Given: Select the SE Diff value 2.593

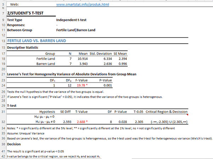Looking at the screenshot, I should pyautogui.click(x=66, y=122).
